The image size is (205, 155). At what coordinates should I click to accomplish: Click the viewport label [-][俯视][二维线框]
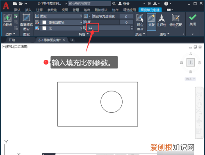tap(14, 47)
